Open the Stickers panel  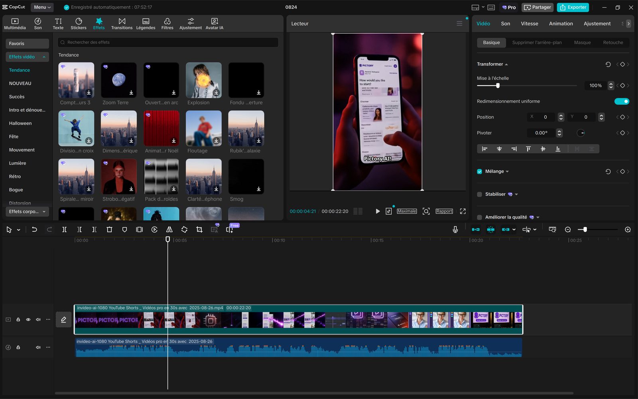tap(78, 23)
